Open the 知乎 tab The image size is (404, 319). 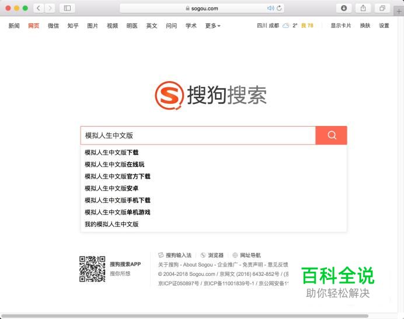(x=73, y=26)
